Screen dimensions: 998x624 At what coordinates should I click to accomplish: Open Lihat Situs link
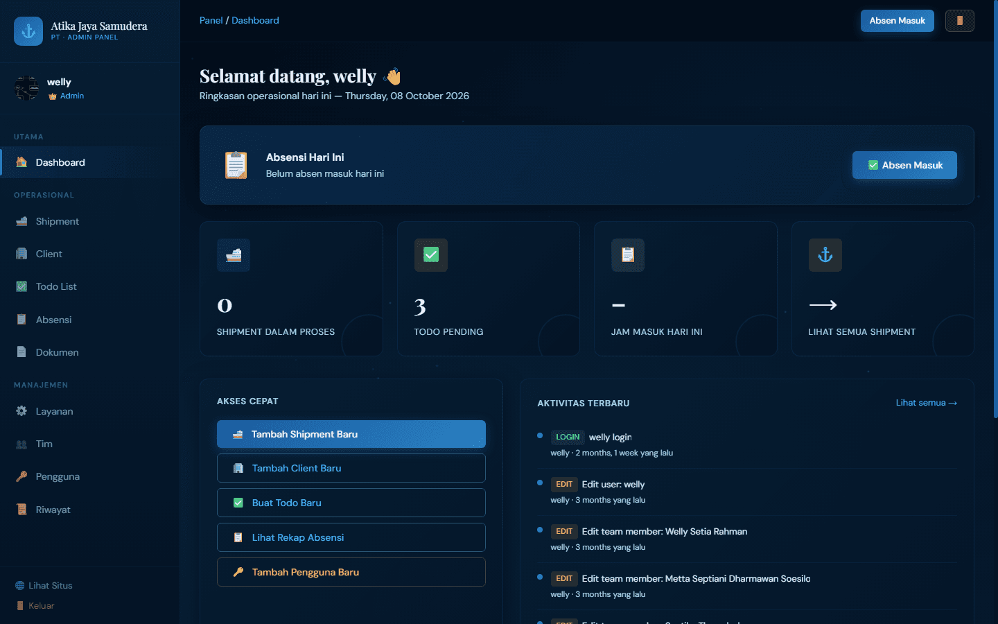44,585
